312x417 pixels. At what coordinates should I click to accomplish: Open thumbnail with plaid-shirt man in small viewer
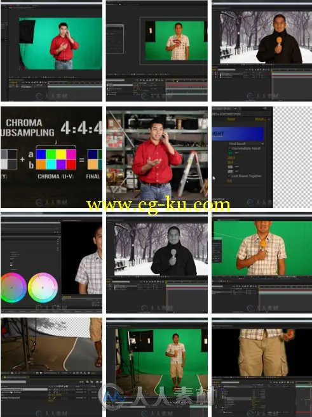point(157,51)
